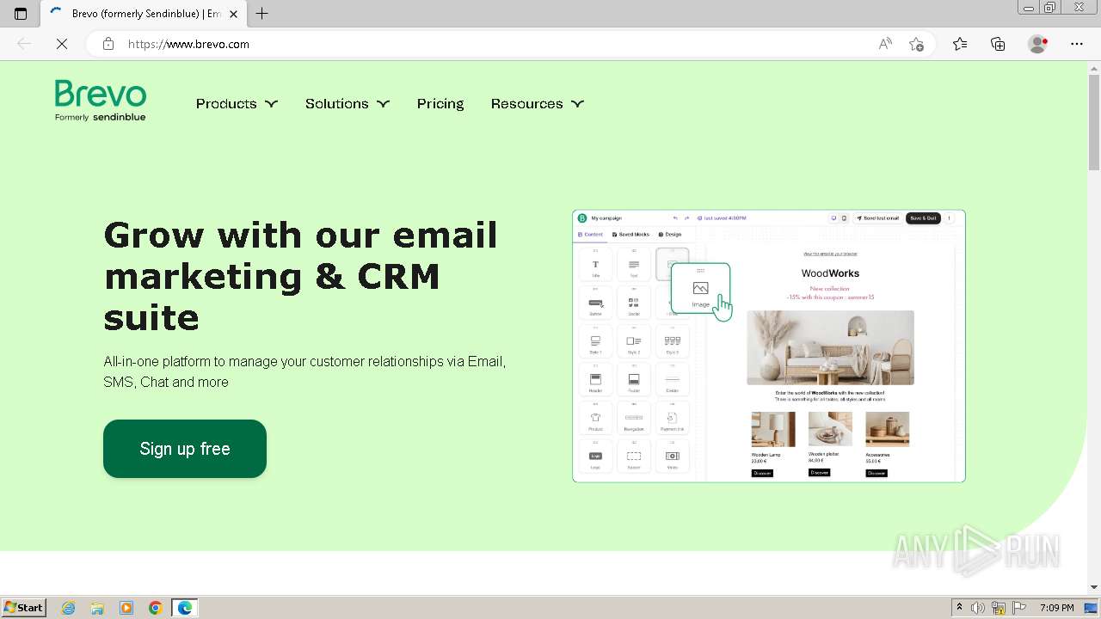Open Windows Media Player from taskbar
The width and height of the screenshot is (1101, 619).
pyautogui.click(x=126, y=608)
